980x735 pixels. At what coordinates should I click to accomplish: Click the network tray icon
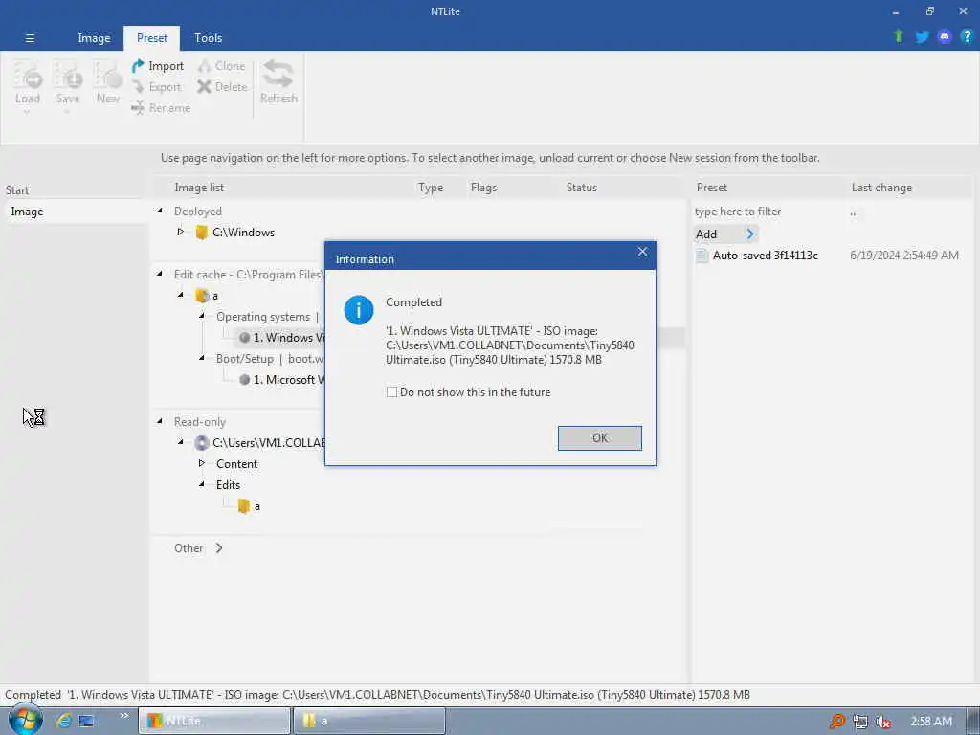point(860,722)
